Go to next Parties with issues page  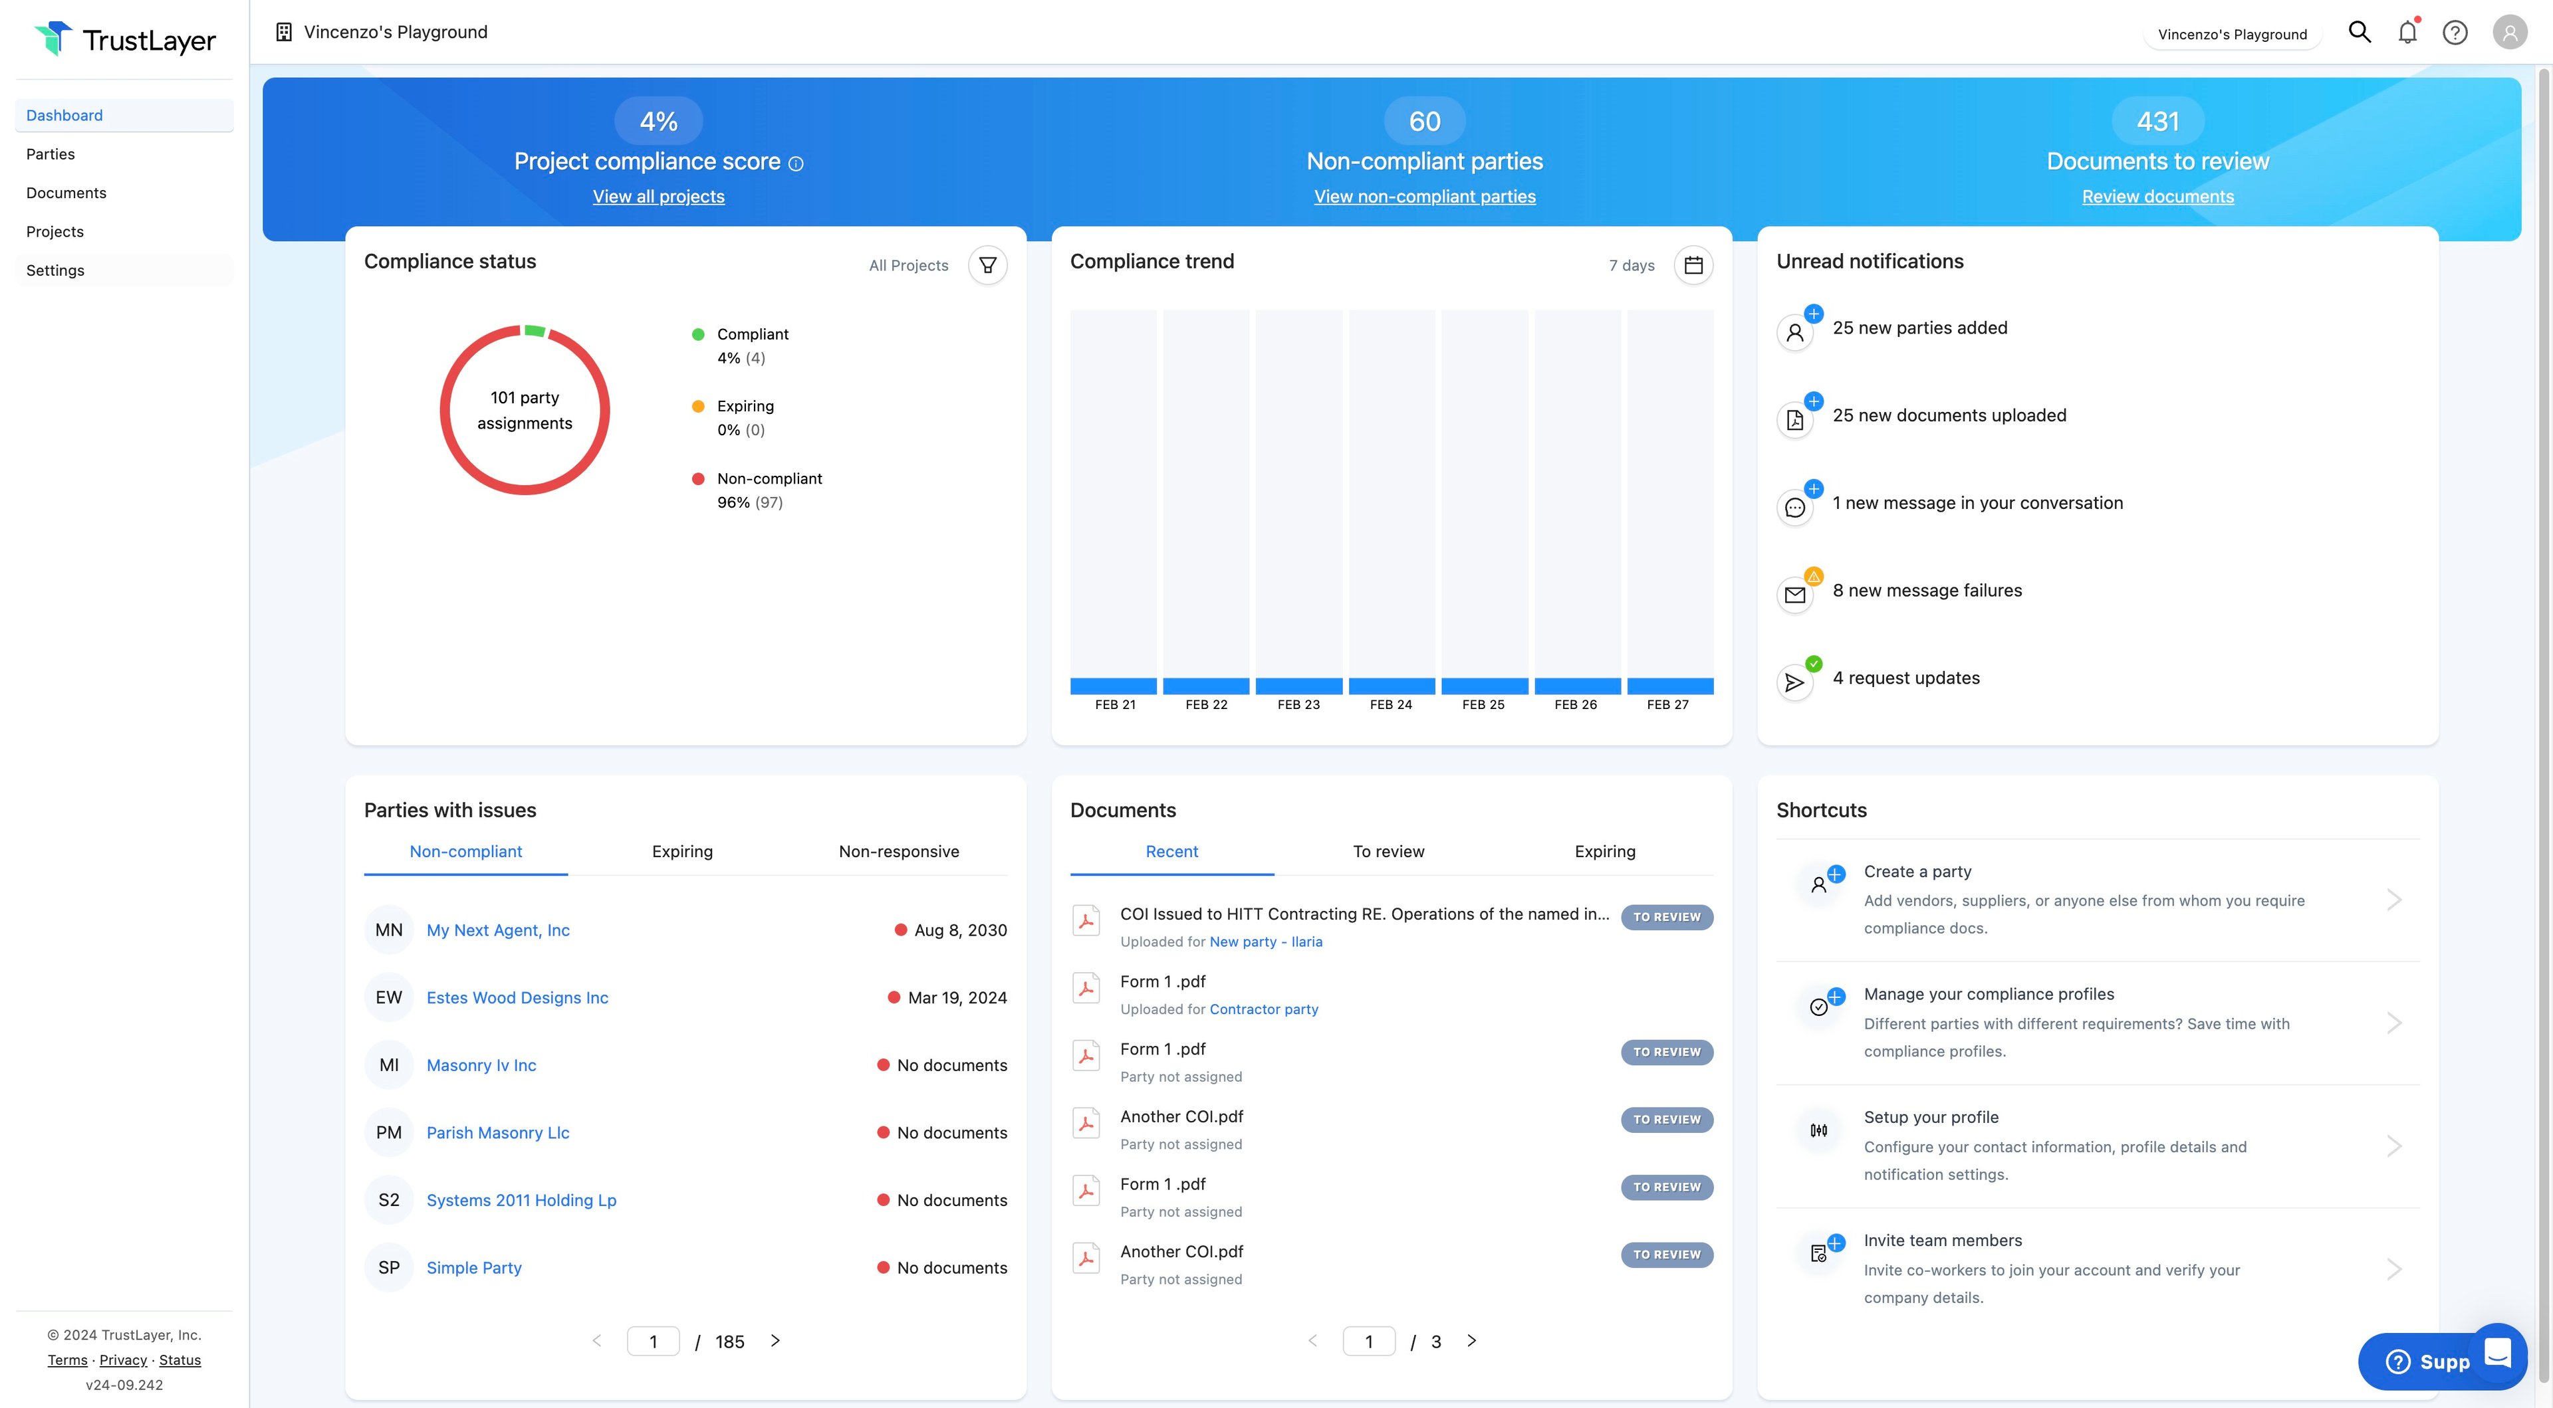click(x=775, y=1341)
